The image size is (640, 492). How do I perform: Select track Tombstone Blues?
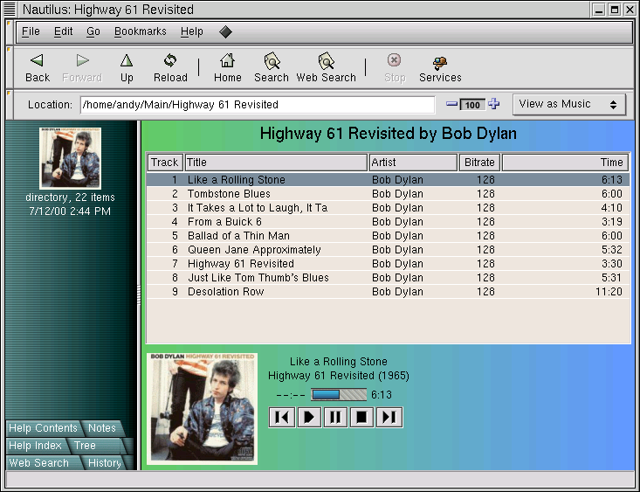tap(388, 194)
